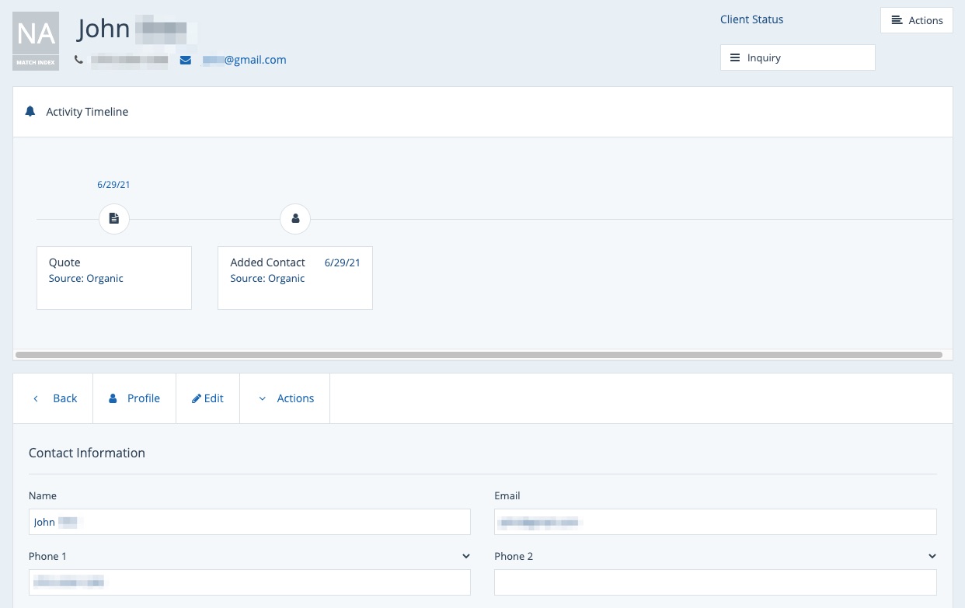The height and width of the screenshot is (608, 965).
Task: Click into the Name input field
Action: [x=249, y=522]
